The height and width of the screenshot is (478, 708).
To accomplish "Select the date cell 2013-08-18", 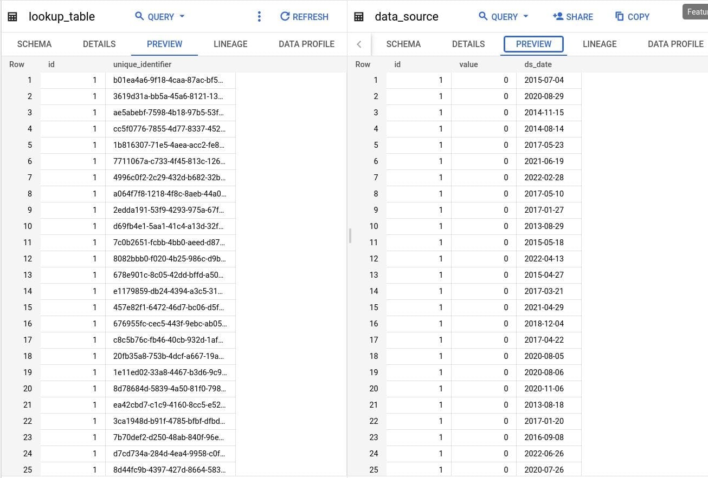I will point(549,405).
